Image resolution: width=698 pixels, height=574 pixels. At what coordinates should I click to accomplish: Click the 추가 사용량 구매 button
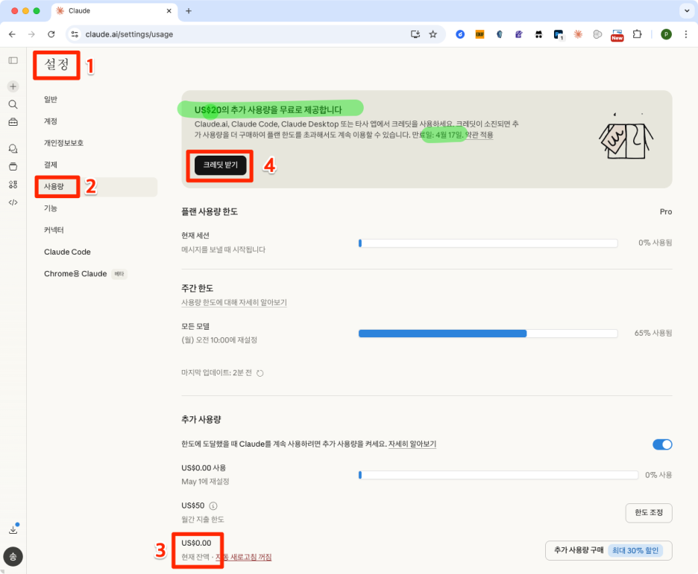point(608,550)
